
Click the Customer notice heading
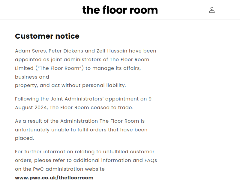[47, 36]
